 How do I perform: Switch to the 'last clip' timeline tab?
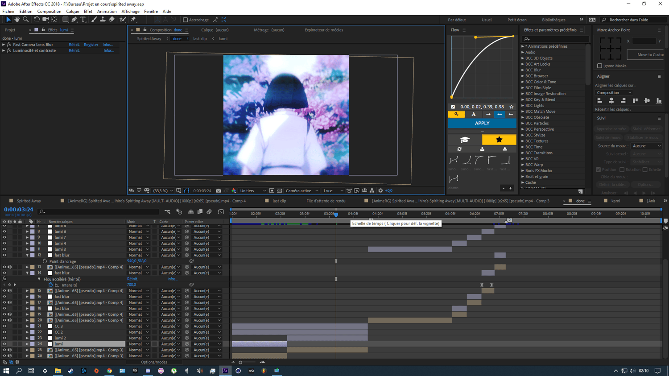coord(279,201)
